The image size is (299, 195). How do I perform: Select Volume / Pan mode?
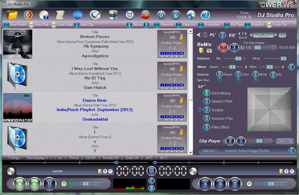[207, 118]
